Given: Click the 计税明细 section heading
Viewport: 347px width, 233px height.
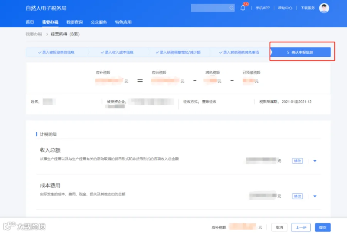Looking at the screenshot, I should click(x=48, y=134).
